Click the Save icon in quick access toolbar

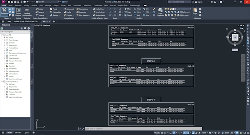click(15, 2)
